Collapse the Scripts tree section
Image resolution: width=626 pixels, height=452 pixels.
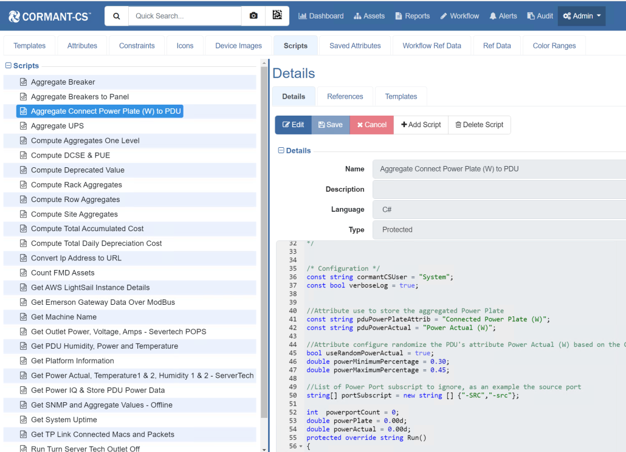(9, 66)
